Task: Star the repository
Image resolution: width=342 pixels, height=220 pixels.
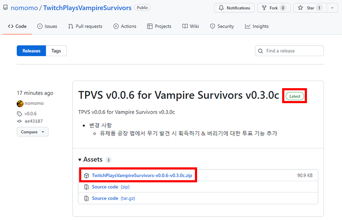Action: [310, 8]
